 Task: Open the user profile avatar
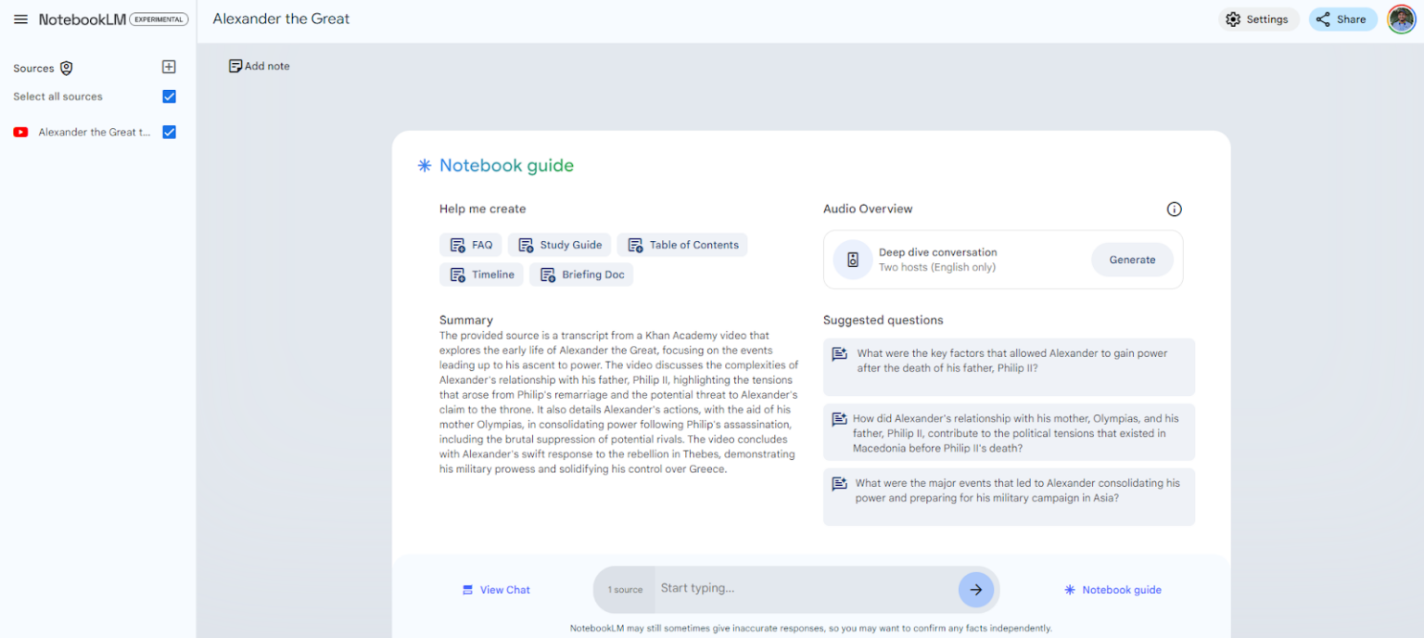[x=1401, y=19]
